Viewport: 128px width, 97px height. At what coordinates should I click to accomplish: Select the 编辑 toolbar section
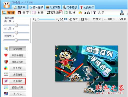coord(8,13)
